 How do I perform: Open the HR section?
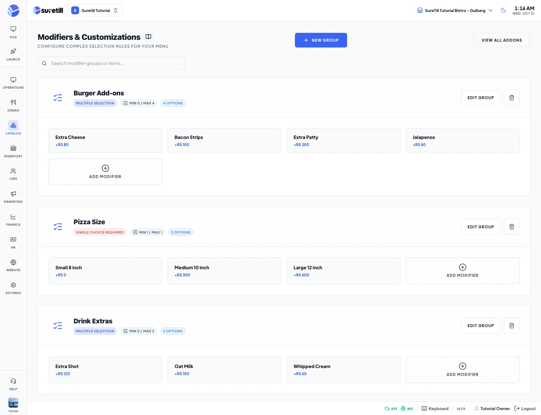[x=13, y=243]
